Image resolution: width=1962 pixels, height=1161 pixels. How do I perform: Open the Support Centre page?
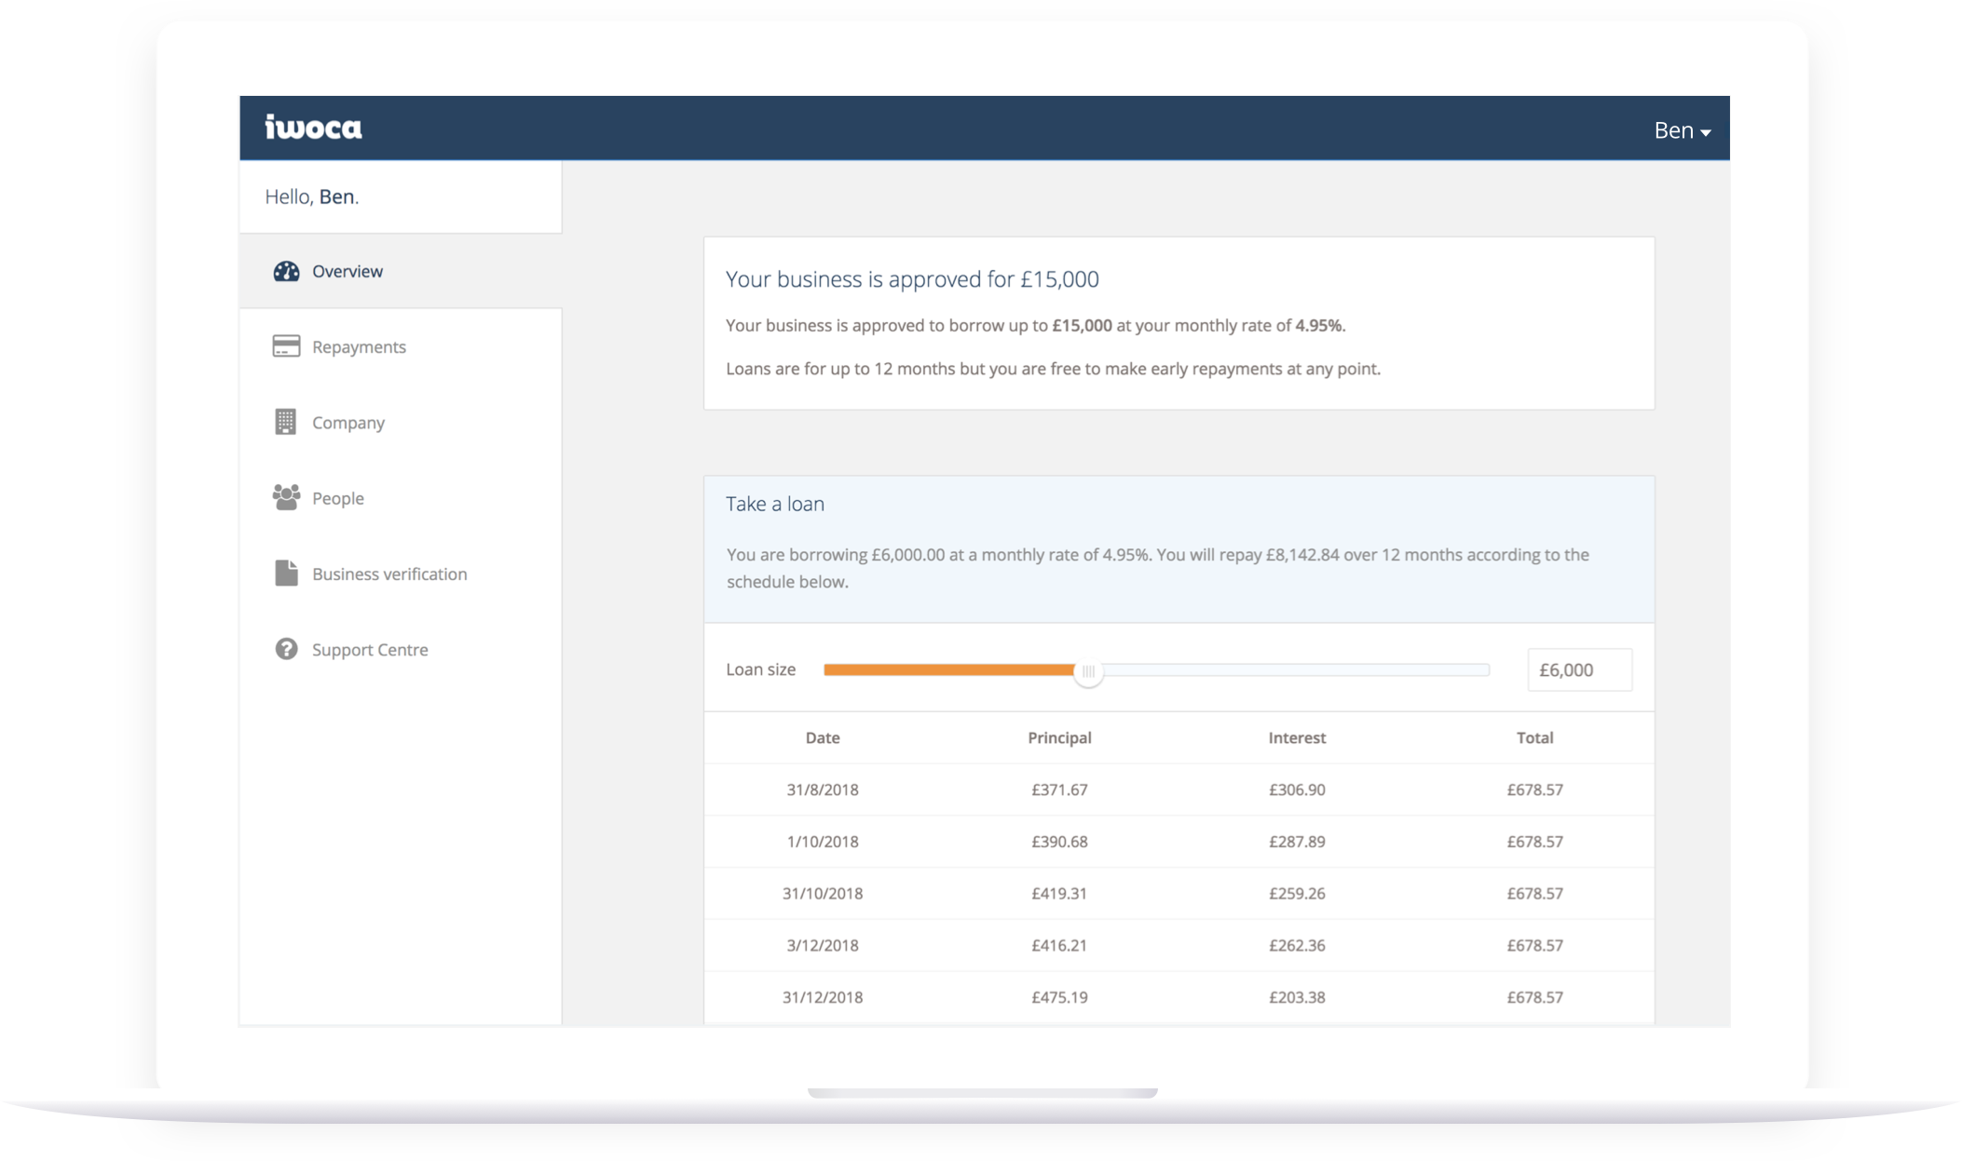(x=369, y=649)
